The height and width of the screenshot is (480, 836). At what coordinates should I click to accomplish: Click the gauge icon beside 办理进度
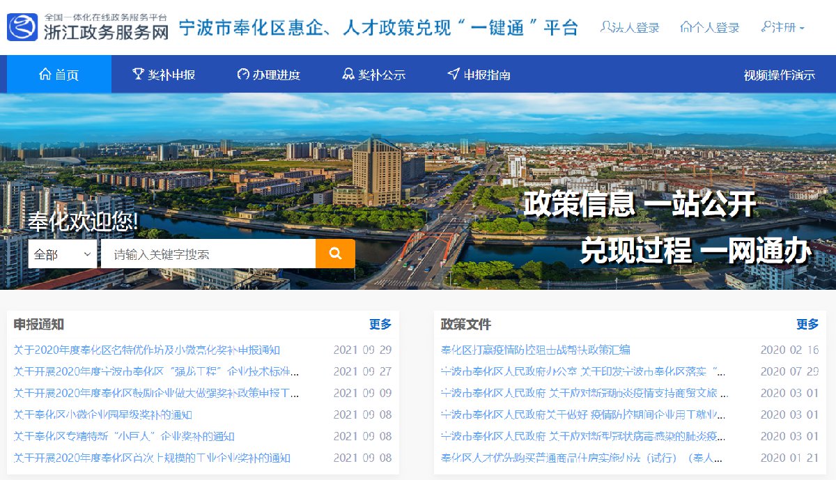[x=242, y=74]
